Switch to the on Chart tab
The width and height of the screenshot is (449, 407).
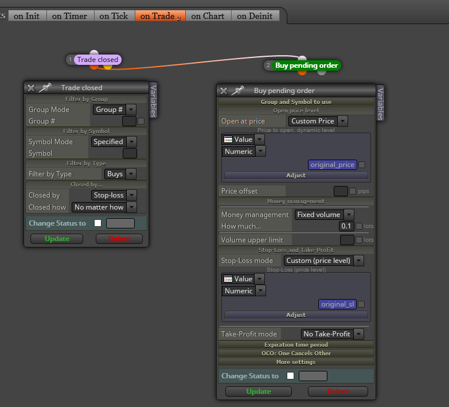208,16
